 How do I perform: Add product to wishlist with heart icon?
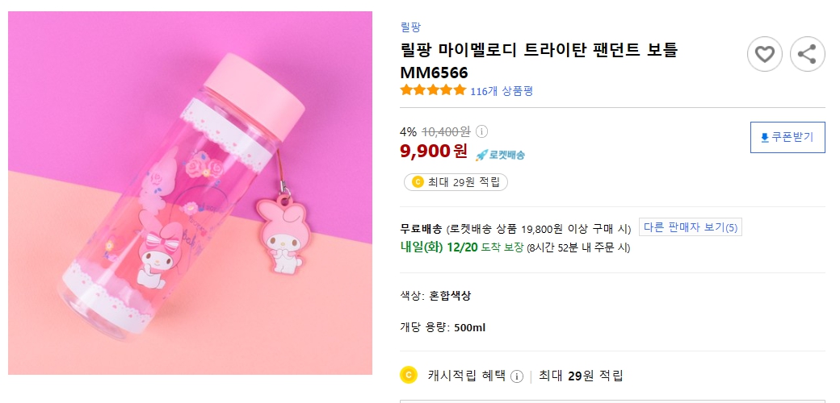(764, 54)
